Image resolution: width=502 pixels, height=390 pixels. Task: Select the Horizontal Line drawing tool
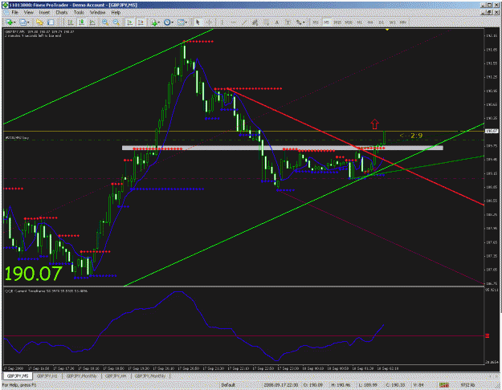coord(233,22)
